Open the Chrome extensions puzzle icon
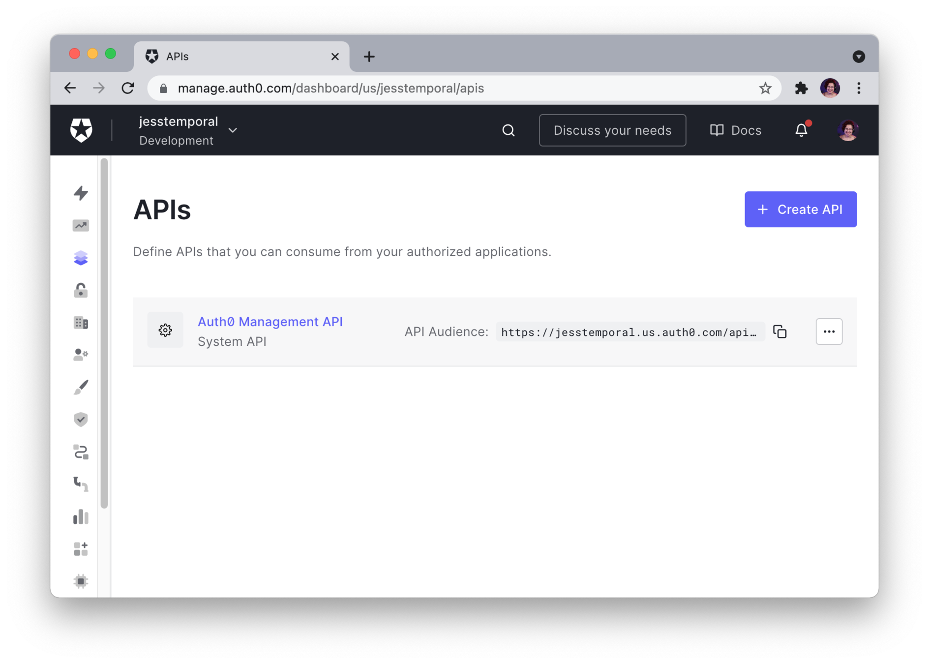The image size is (929, 664). click(801, 88)
